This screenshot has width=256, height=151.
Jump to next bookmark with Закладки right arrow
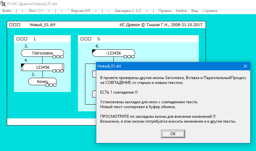pyautogui.click(x=147, y=11)
